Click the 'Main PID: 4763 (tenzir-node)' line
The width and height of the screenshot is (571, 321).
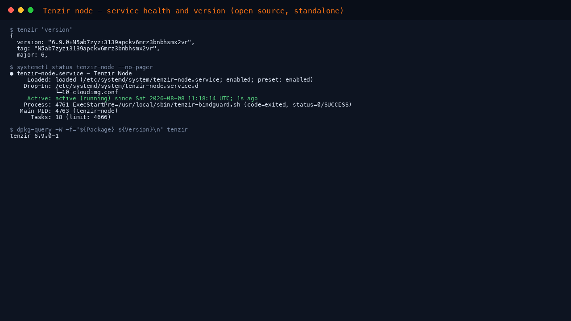[x=69, y=111]
